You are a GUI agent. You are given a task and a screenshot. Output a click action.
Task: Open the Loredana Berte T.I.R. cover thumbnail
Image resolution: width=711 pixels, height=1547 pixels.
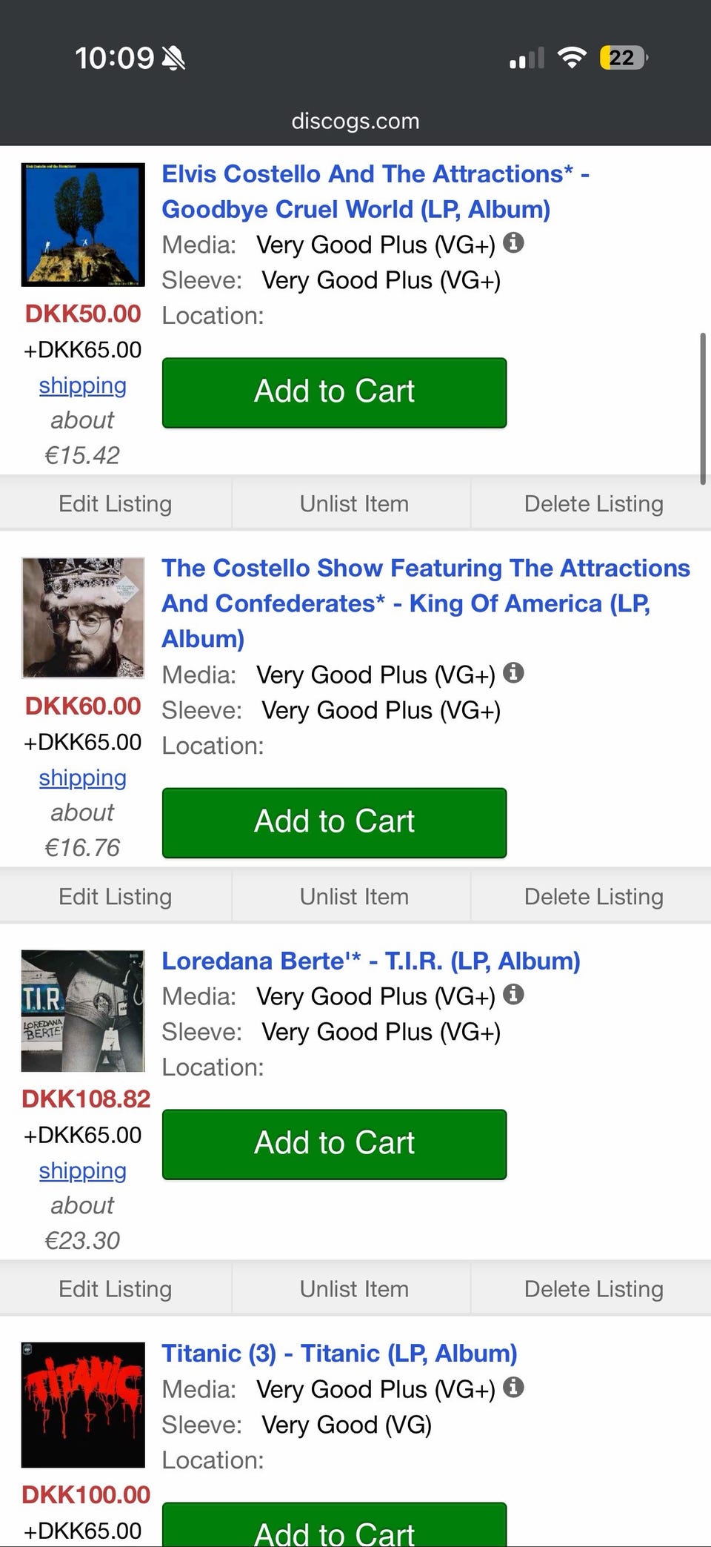(x=83, y=1010)
